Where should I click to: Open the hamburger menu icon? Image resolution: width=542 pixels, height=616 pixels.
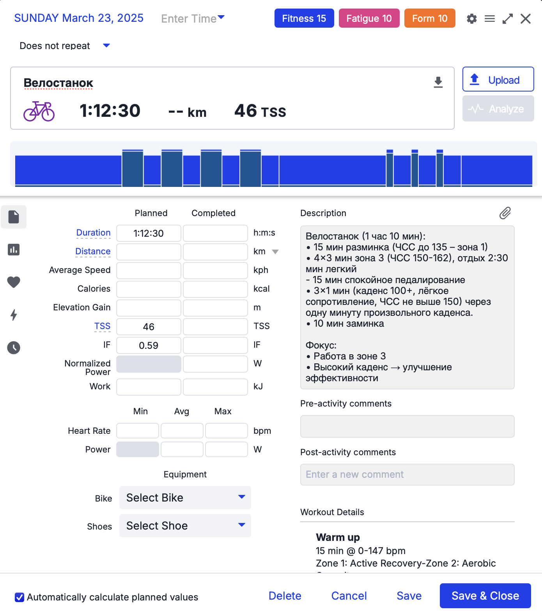pyautogui.click(x=489, y=19)
